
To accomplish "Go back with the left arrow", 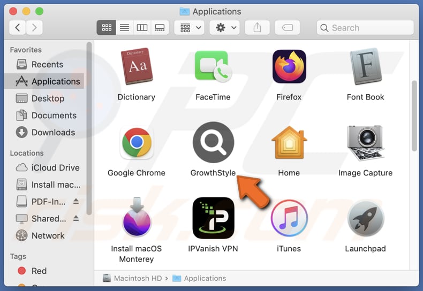I will click(18, 27).
